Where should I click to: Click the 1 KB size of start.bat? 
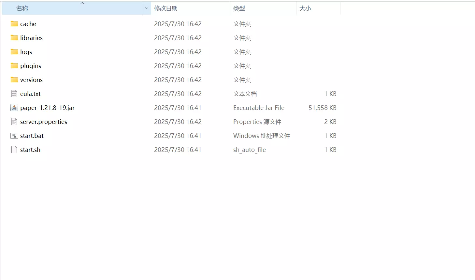[330, 136]
